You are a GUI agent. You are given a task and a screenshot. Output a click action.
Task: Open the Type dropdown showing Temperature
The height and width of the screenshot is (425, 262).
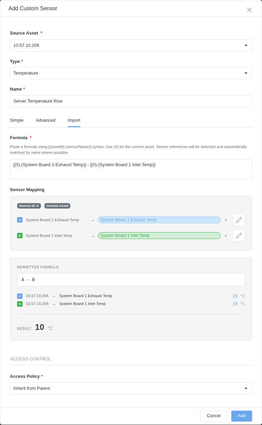coord(131,73)
